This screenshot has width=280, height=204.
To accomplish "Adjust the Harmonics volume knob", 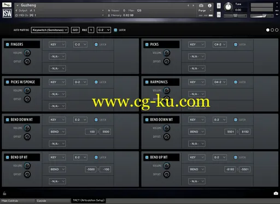I will [167, 91].
